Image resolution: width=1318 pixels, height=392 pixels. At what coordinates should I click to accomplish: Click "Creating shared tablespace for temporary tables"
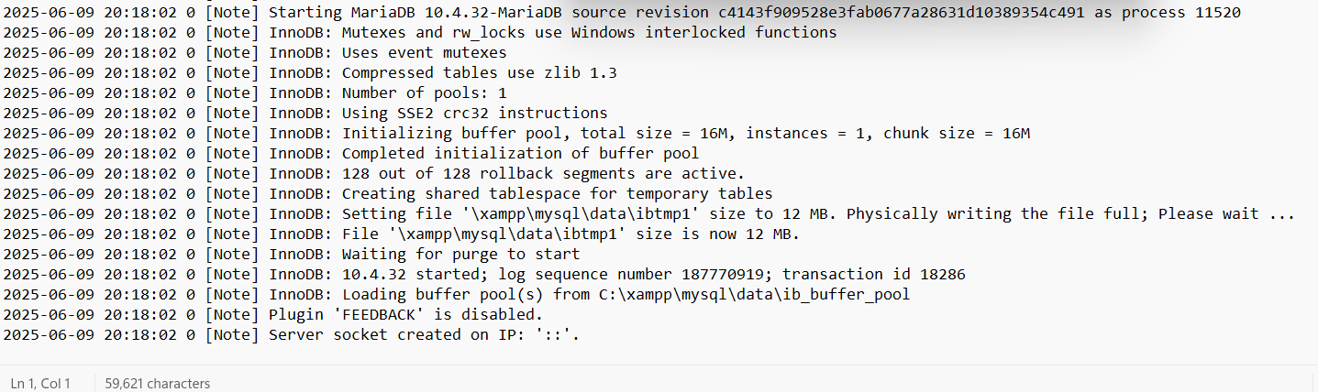pos(557,194)
